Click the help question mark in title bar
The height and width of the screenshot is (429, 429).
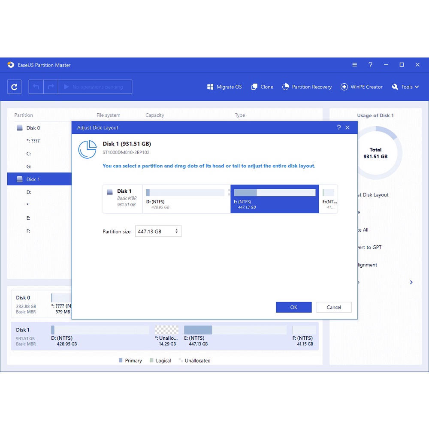[x=370, y=65]
